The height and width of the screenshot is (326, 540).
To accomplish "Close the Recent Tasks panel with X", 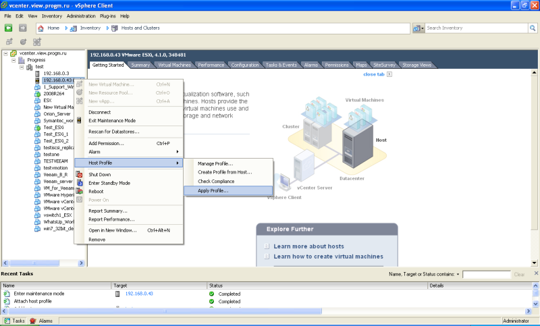I will tap(536, 273).
